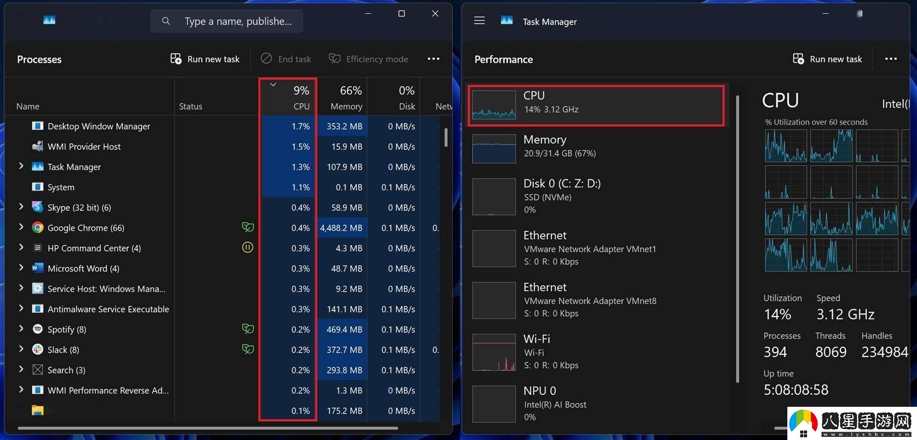Sort processes by CPU column header
The width and height of the screenshot is (917, 440).
(288, 97)
